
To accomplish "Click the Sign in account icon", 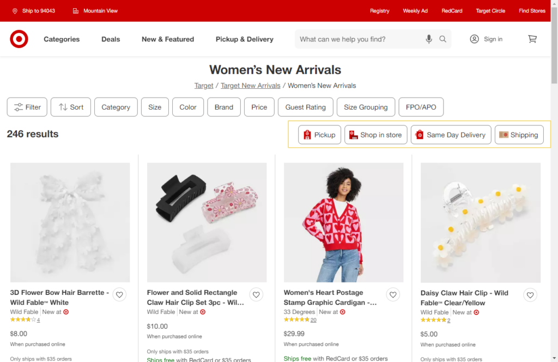I will point(474,39).
